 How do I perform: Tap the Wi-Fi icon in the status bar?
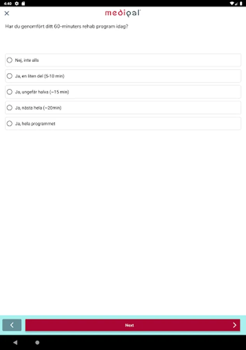tap(232, 3)
